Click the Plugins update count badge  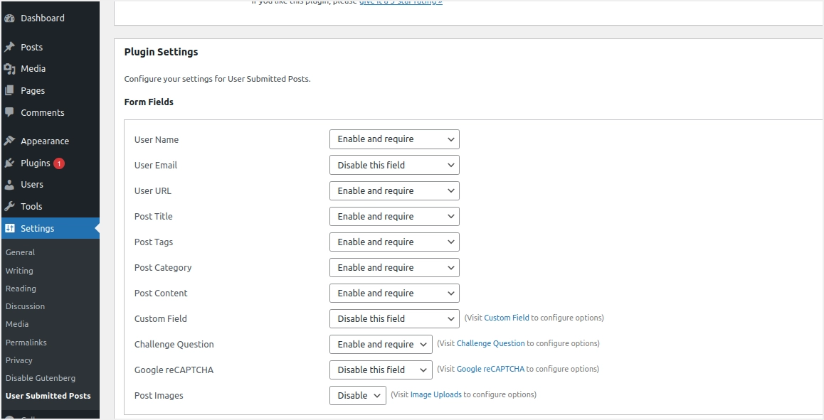click(59, 163)
